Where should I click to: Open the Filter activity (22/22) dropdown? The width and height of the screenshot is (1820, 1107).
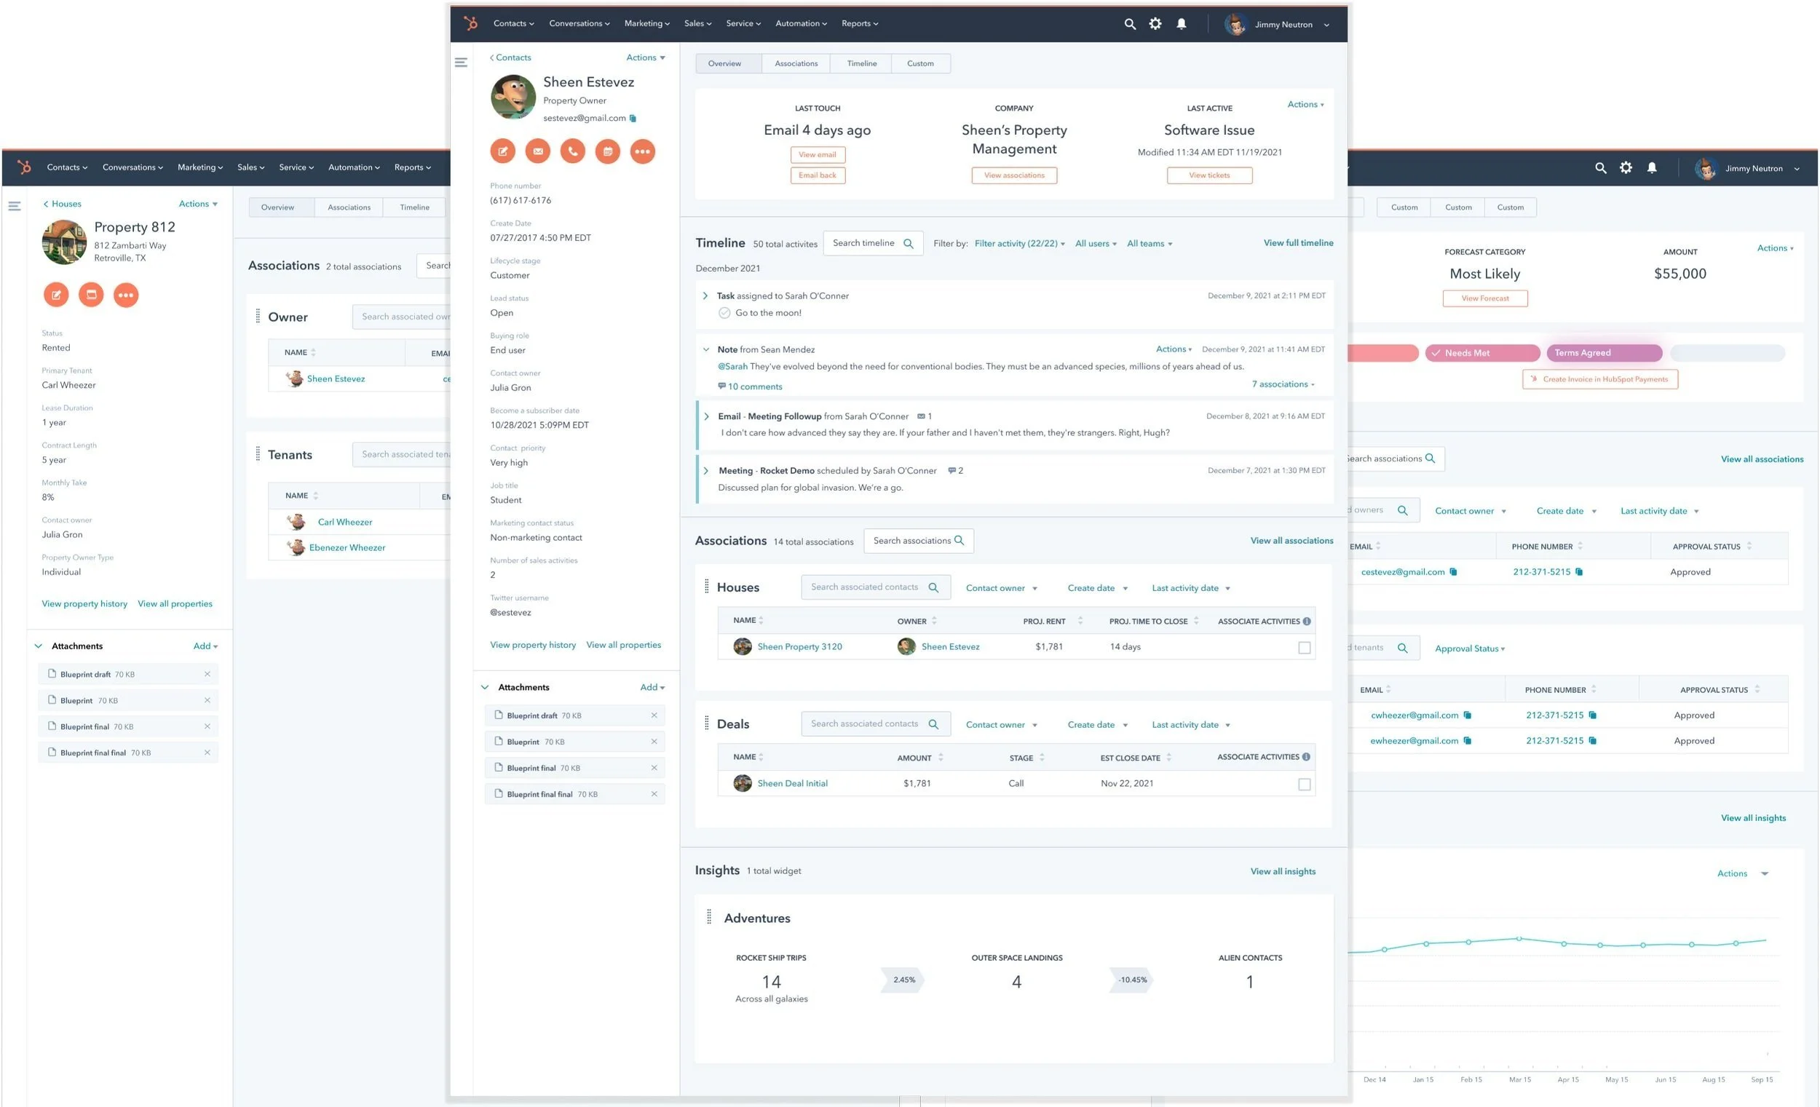click(1019, 244)
